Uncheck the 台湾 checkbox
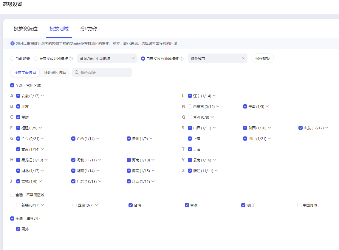339x250 pixels. [131, 205]
